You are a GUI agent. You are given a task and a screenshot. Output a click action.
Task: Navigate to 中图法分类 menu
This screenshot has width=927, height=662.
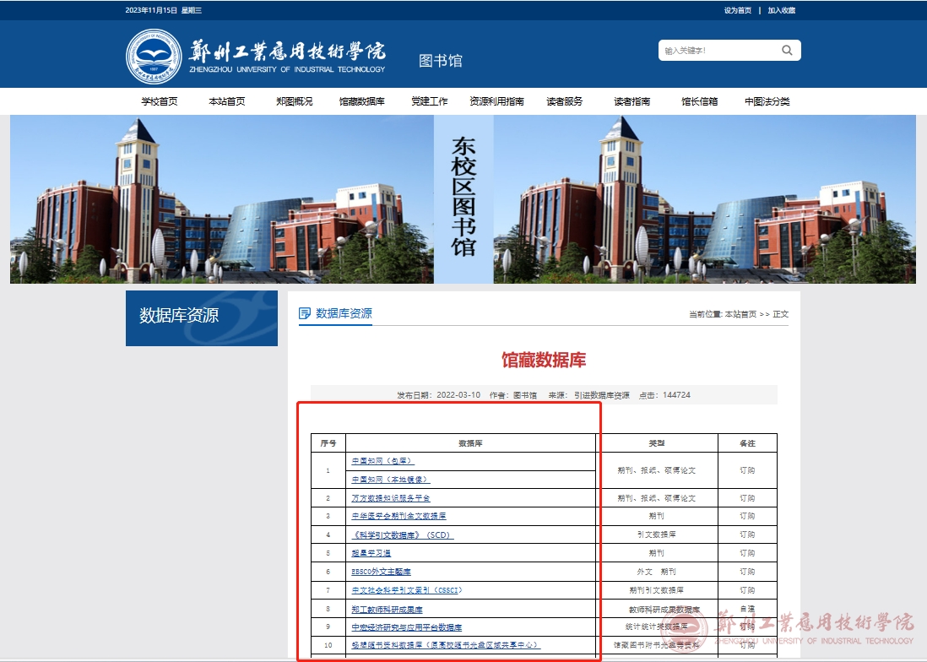[x=767, y=101]
